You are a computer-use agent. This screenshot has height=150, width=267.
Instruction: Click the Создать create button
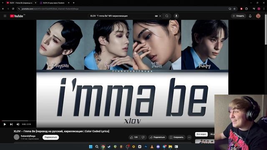click(238, 16)
